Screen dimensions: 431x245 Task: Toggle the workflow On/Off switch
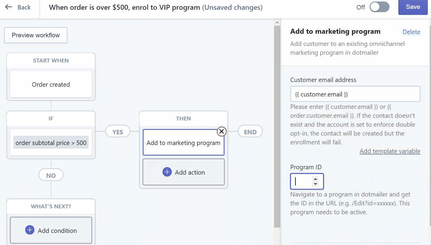379,7
